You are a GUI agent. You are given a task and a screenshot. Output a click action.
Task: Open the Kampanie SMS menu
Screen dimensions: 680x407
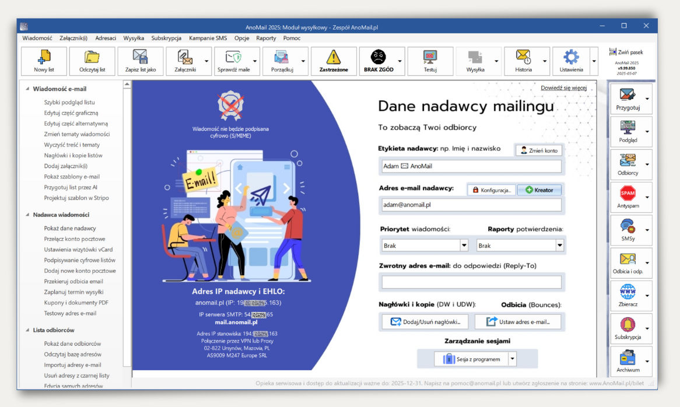coord(208,38)
